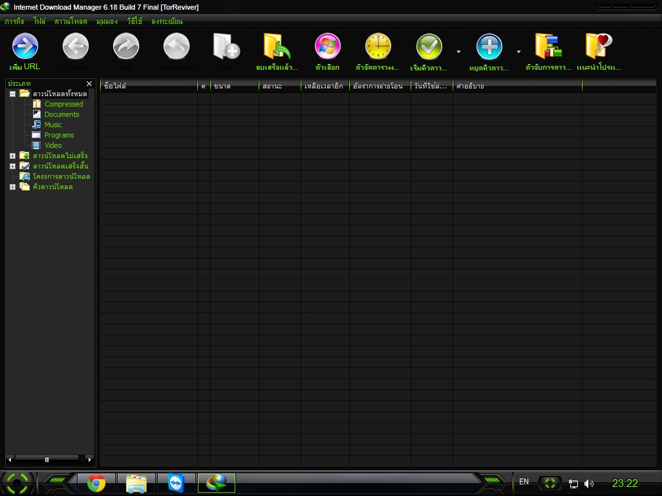
Task: Click the disabled Resume arrow toolbar icon
Action: coord(76,46)
